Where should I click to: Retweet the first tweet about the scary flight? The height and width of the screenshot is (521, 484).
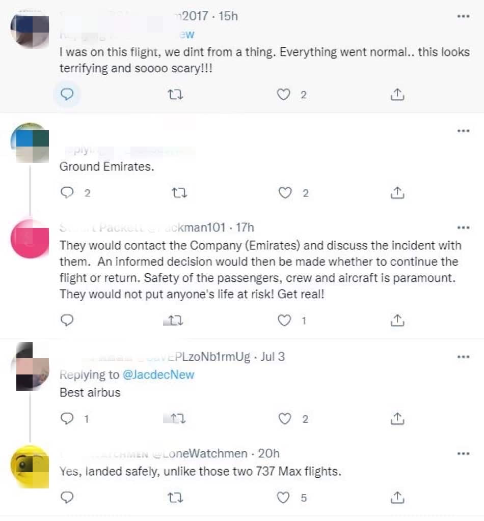[175, 94]
